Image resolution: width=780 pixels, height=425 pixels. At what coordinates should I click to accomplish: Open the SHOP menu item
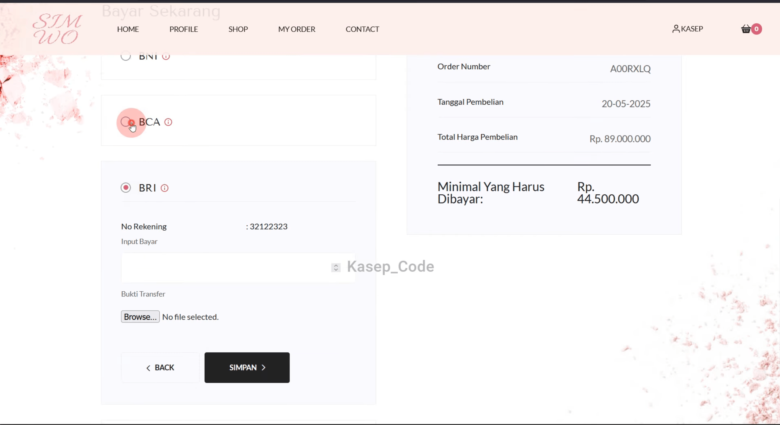pyautogui.click(x=238, y=29)
